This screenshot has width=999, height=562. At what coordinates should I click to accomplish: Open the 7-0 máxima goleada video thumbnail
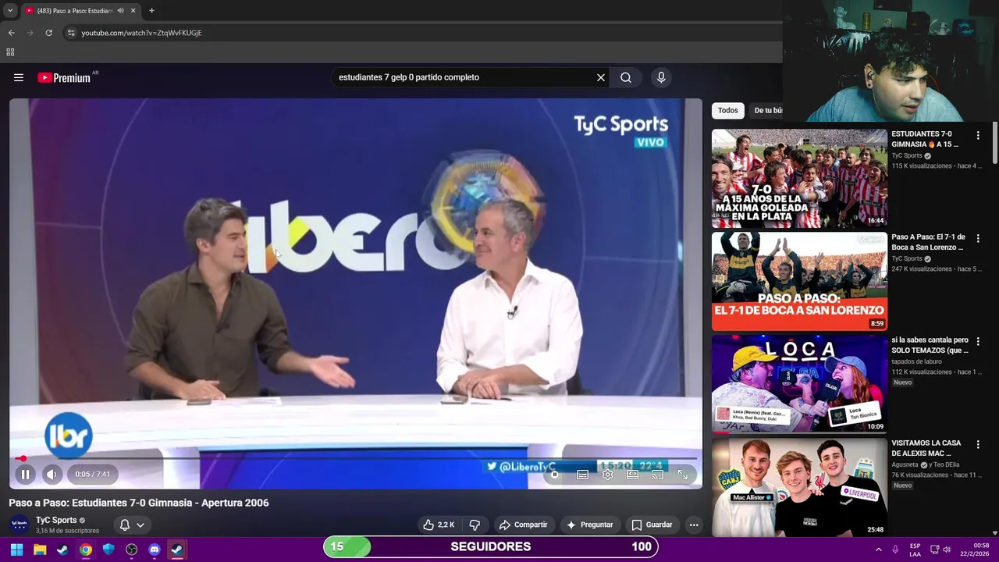[799, 178]
